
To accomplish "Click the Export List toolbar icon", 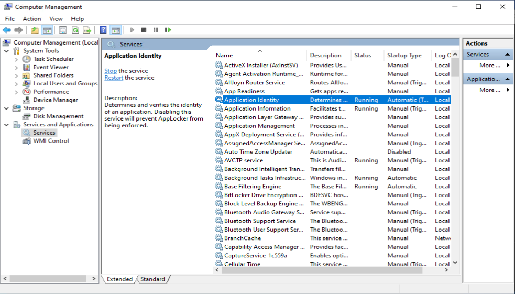I will (87, 30).
